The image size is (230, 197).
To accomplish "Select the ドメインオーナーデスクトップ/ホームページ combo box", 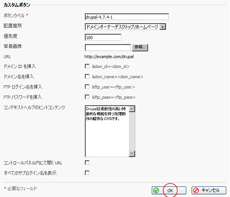I will 125,27.
